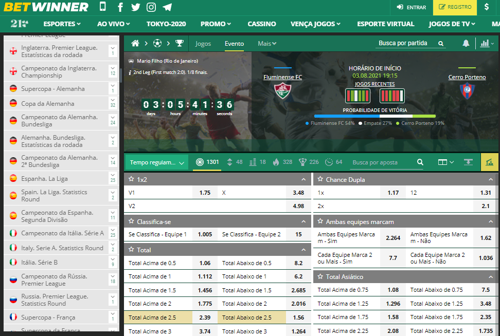Favorite the Ambas equipes marcam star
Viewport: 500px width, 336px height.
(x=320, y=221)
